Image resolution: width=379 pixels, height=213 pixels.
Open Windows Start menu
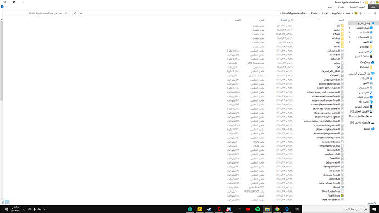point(374,209)
